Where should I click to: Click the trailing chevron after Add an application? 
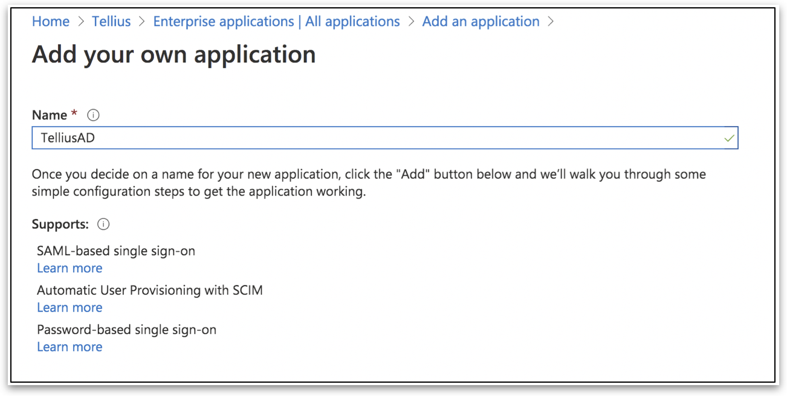point(550,22)
